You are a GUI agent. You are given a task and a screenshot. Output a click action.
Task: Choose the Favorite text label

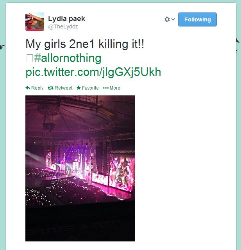click(90, 88)
